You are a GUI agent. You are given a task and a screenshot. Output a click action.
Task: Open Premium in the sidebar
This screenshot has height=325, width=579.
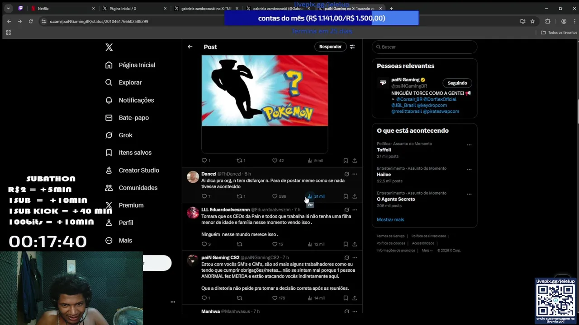pyautogui.click(x=124, y=205)
